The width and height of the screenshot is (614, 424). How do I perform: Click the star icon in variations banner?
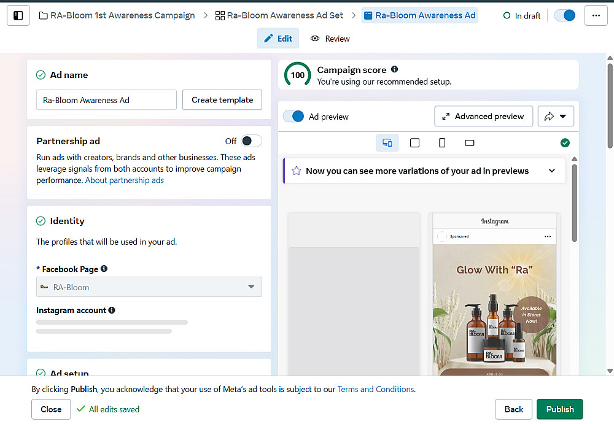[297, 171]
